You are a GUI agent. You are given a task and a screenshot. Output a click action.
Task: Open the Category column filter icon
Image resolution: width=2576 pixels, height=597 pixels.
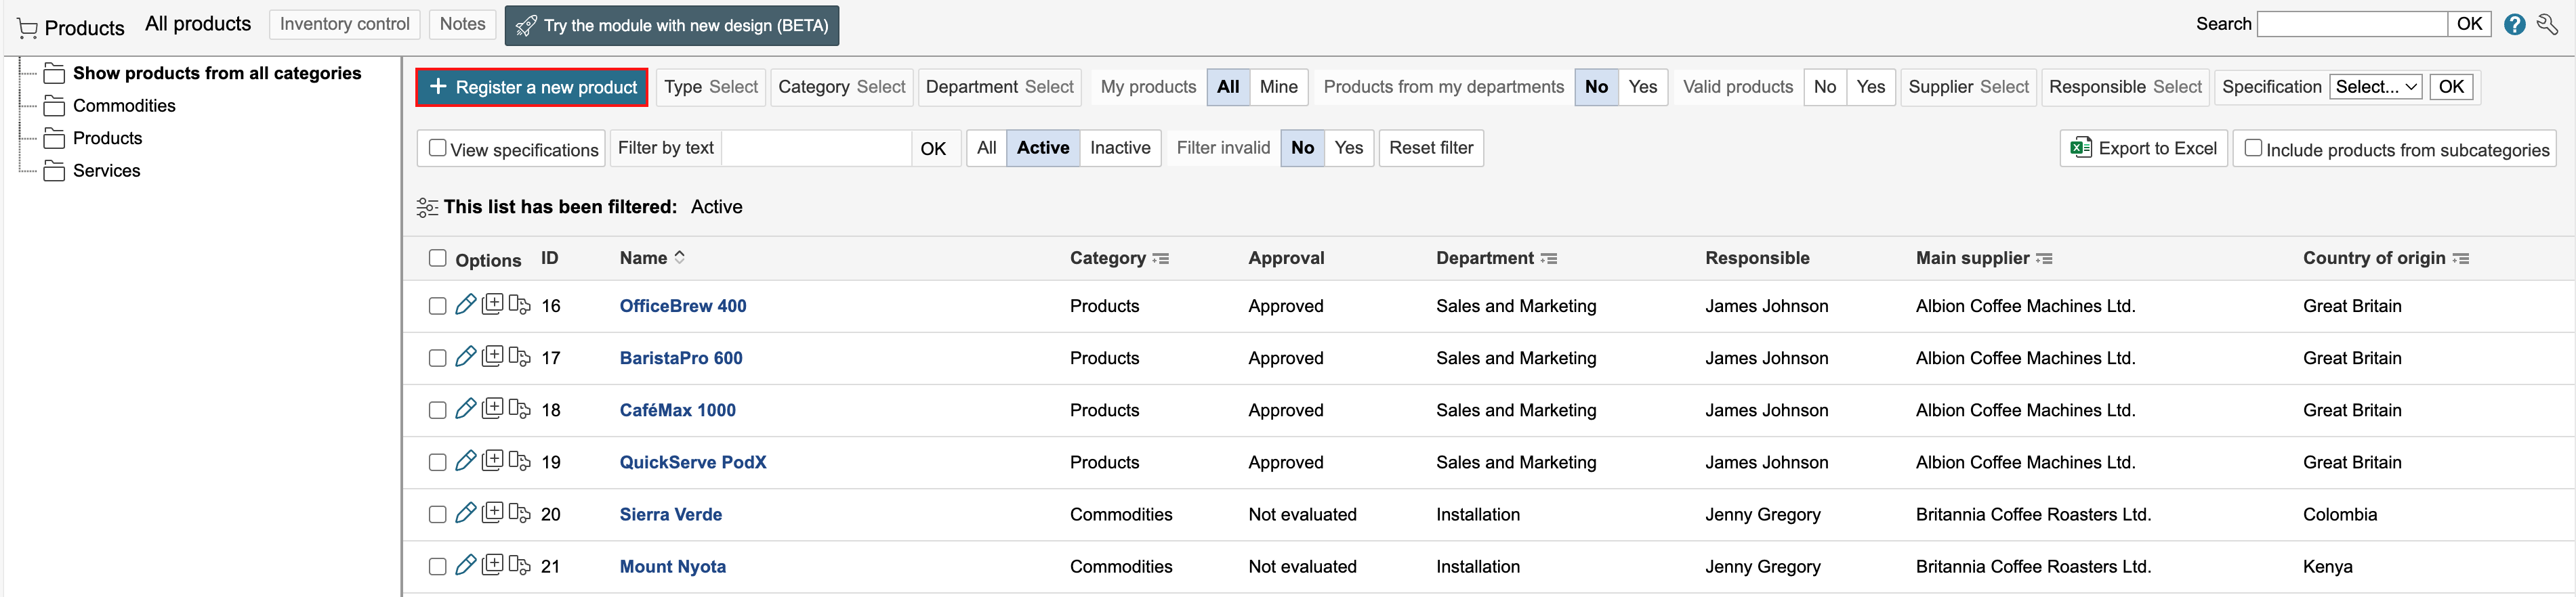point(1160,259)
